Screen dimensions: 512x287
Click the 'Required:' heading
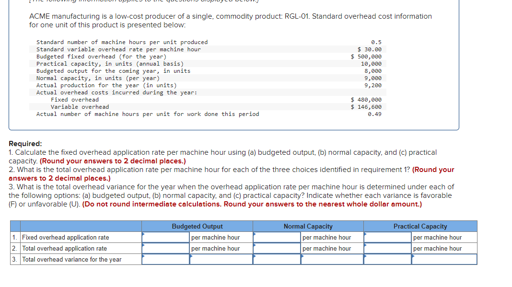coord(25,144)
